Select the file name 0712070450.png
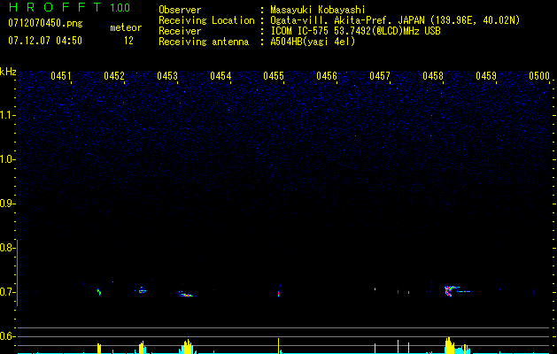 click(x=45, y=23)
